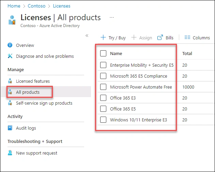215x172 pixels.
Task: Click the Try / Buy button
Action: pos(113,38)
